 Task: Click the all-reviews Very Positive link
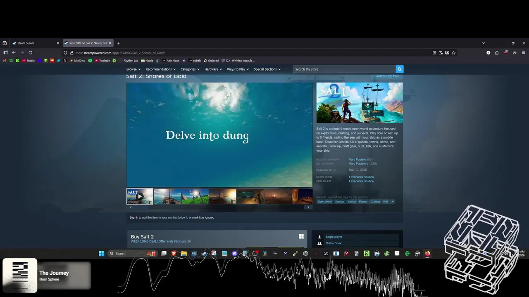pos(357,164)
